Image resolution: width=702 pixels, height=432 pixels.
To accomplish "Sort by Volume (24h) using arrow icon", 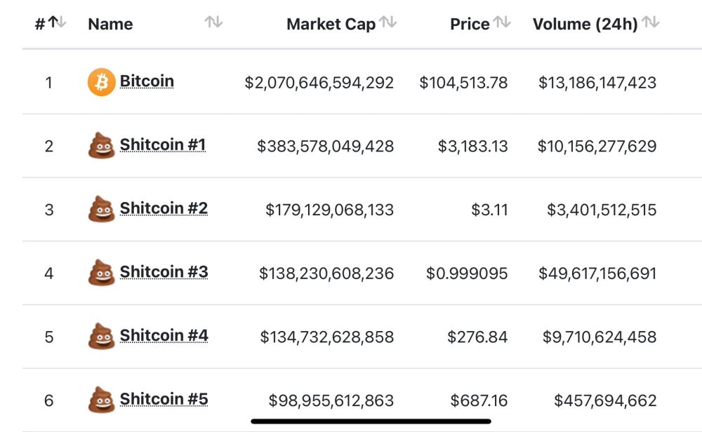I will pos(650,22).
